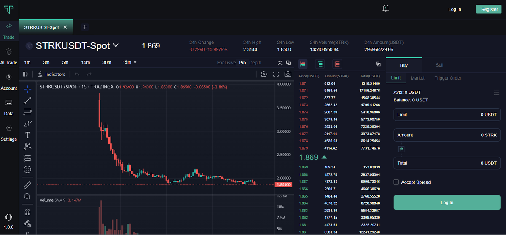The width and height of the screenshot is (506, 235).
Task: Enable the Accept Spread checkbox
Action: 396,182
